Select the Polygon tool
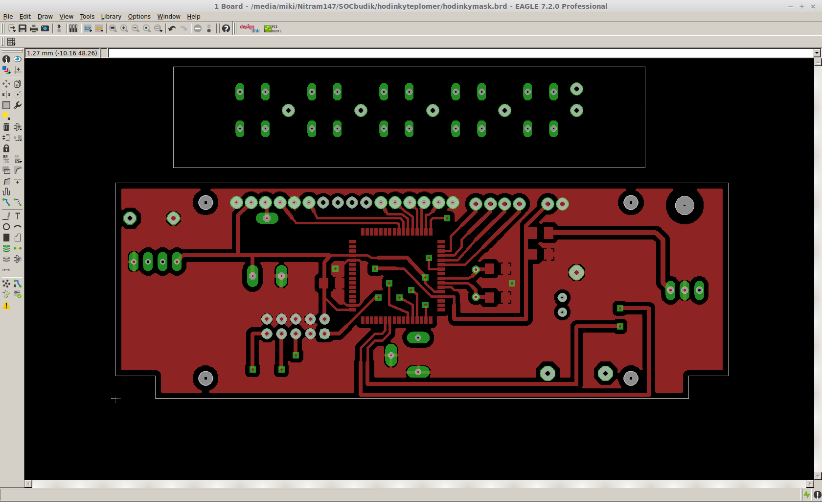 tap(18, 238)
